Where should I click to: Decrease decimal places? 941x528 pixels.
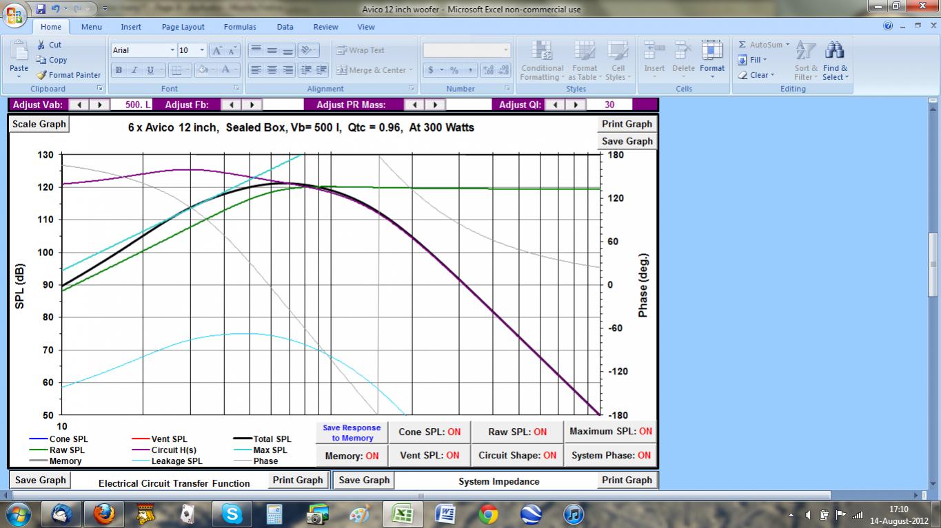point(504,70)
